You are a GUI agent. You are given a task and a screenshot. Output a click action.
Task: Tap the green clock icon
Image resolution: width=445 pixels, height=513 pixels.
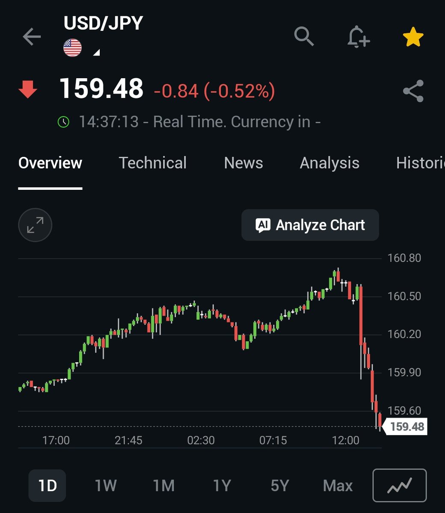pos(63,122)
